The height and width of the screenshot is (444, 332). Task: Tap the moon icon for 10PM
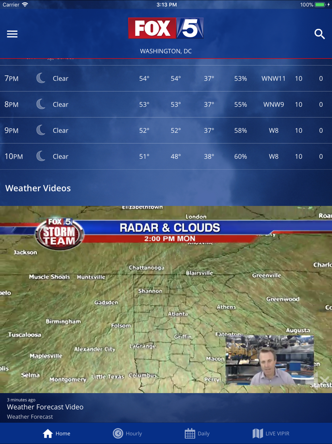[41, 156]
